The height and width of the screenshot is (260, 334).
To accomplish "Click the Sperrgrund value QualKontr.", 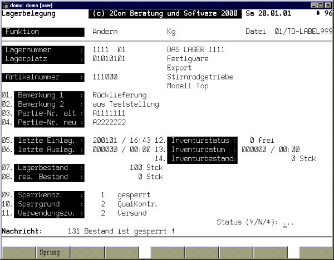I will tap(137, 204).
